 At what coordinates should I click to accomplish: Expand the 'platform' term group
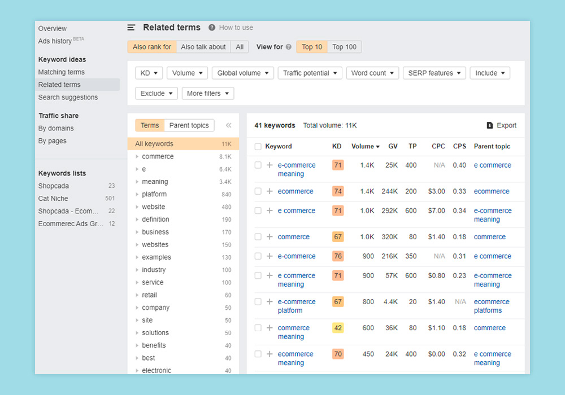[x=137, y=194]
